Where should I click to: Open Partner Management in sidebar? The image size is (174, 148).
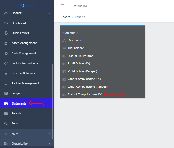(x=25, y=83)
